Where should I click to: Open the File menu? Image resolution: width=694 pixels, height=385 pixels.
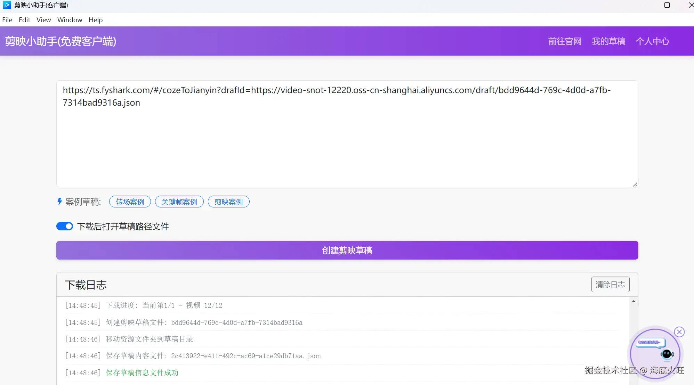(7, 20)
